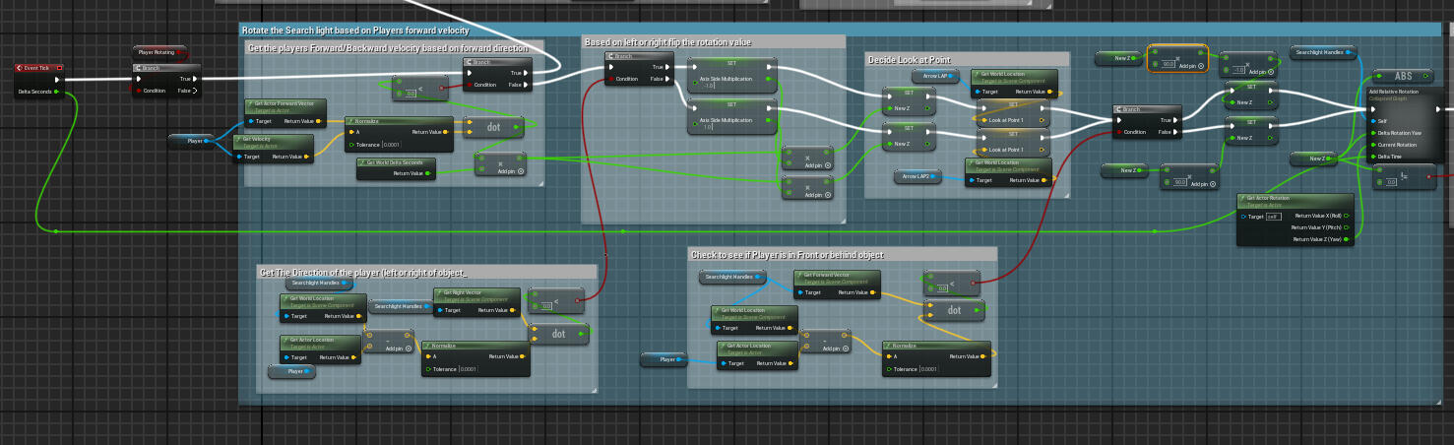Click the Delta Rotation Yaw input pin
The image size is (1454, 445).
(x=1371, y=133)
